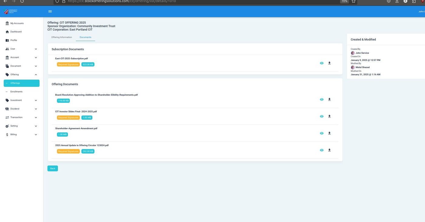Download Shareholder-Agreement-Amendment.pdf
The height and width of the screenshot is (222, 425).
coord(329,133)
